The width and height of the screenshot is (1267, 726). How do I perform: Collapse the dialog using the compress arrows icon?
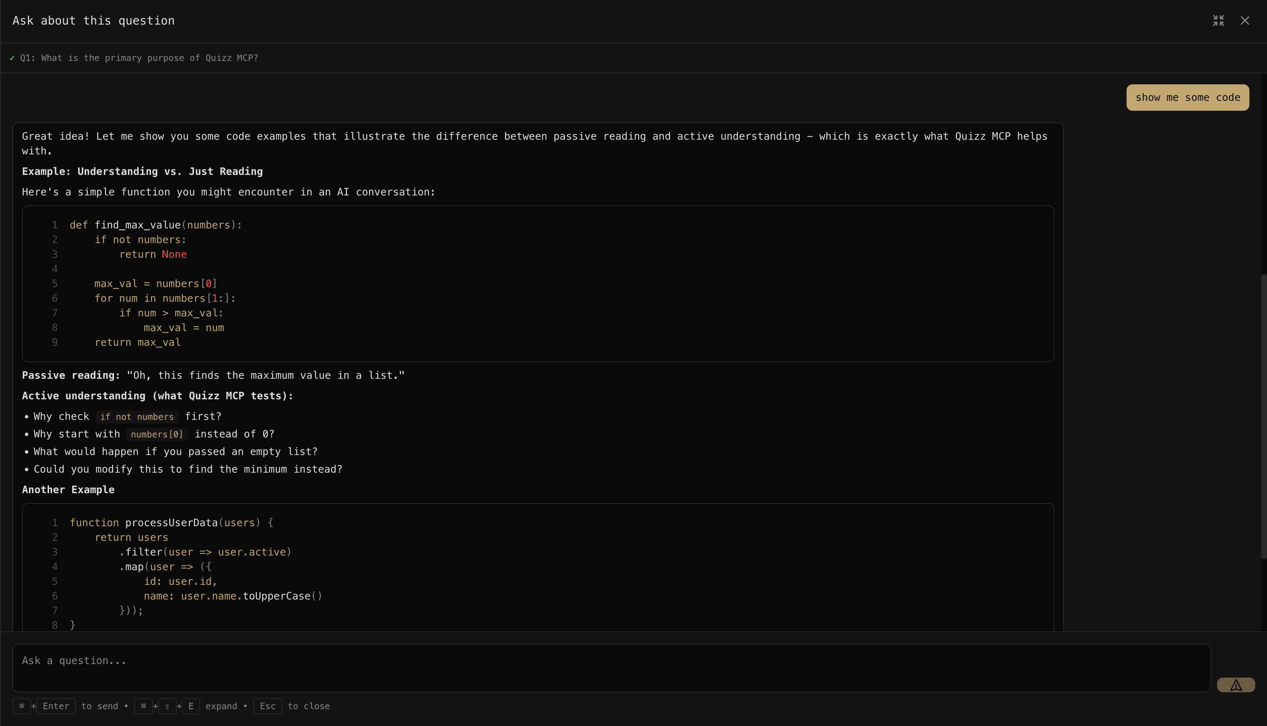click(1218, 21)
